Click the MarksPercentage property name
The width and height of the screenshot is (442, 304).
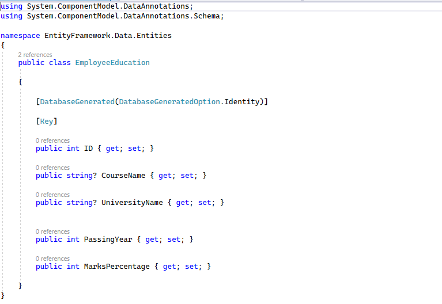tap(117, 267)
